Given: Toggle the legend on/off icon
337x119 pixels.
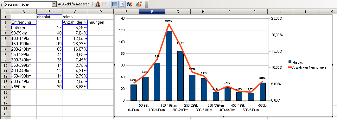Looking at the screenshot, I should coord(122,4).
